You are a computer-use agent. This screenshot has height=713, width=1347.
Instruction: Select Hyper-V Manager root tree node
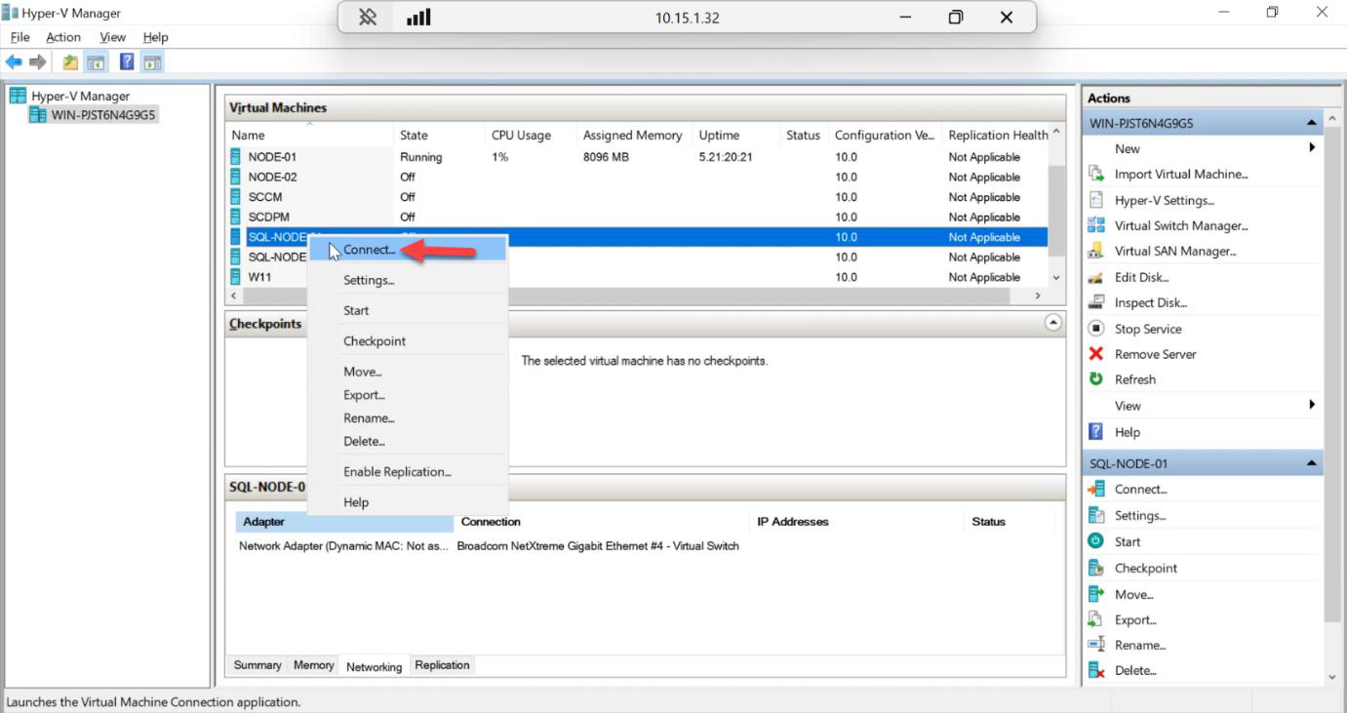tap(79, 96)
